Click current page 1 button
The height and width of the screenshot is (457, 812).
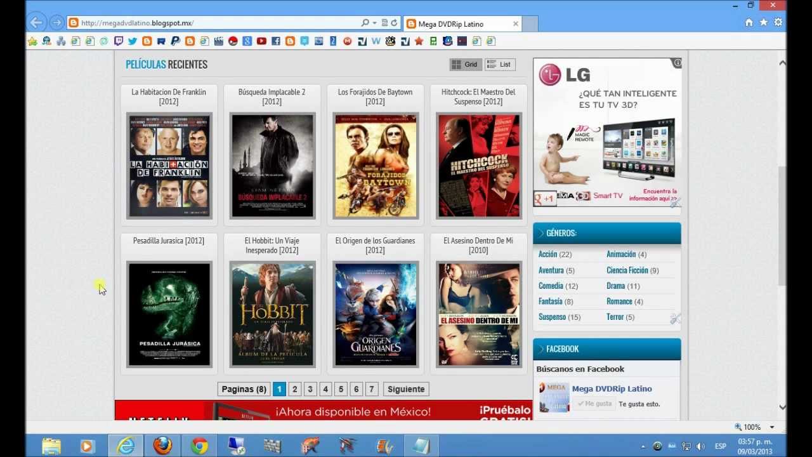tap(279, 389)
